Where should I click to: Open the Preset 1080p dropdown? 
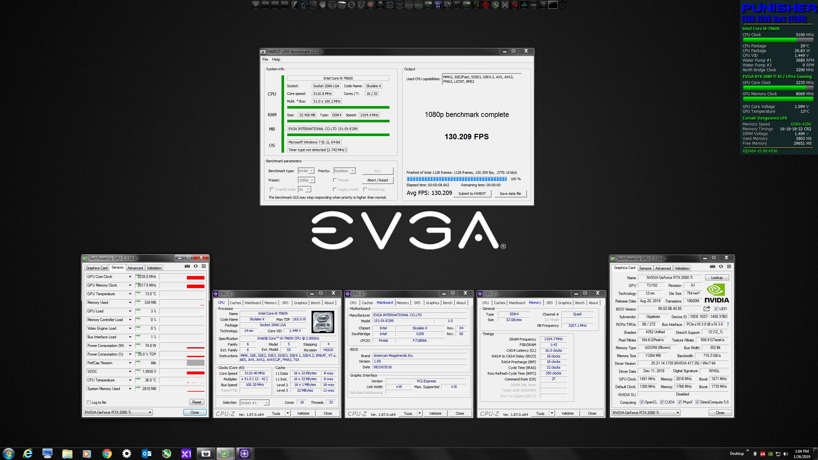tap(306, 180)
